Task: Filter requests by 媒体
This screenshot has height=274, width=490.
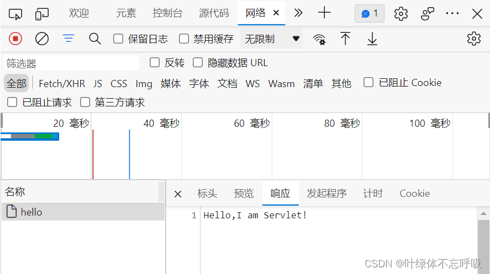Action: 171,84
